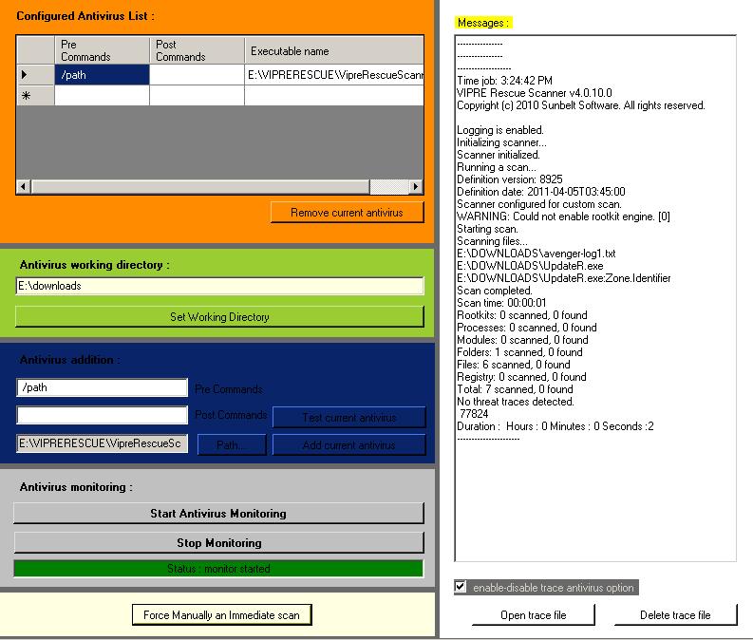Click Test current antivirus button
Viewport: 753px width, 640px height.
(x=349, y=417)
